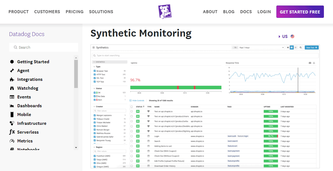
Task: Click the Watchdog binoculars icon
Action: coord(12,88)
